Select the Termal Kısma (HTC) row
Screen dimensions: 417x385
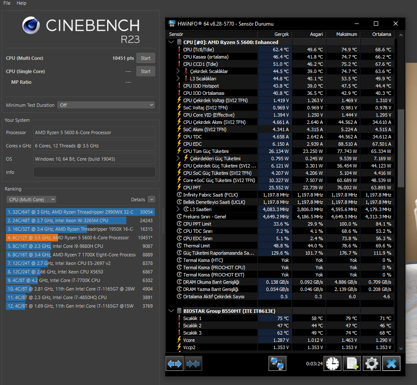click(280, 260)
